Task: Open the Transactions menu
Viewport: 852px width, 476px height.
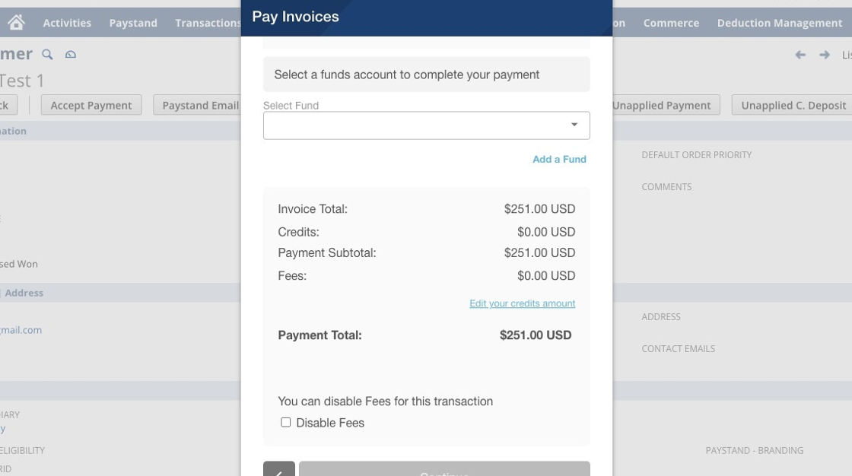Action: 208,23
